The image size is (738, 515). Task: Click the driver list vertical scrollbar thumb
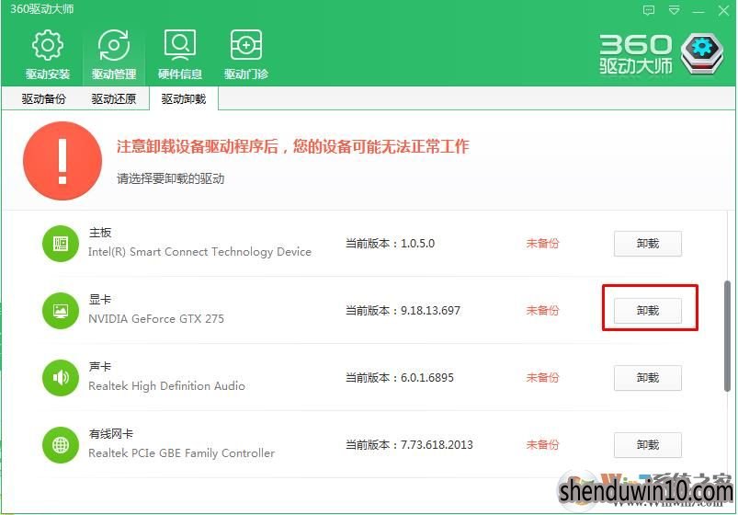tap(728, 336)
